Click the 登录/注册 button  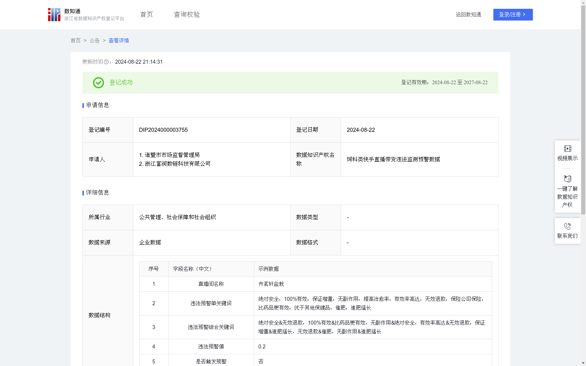click(x=513, y=15)
